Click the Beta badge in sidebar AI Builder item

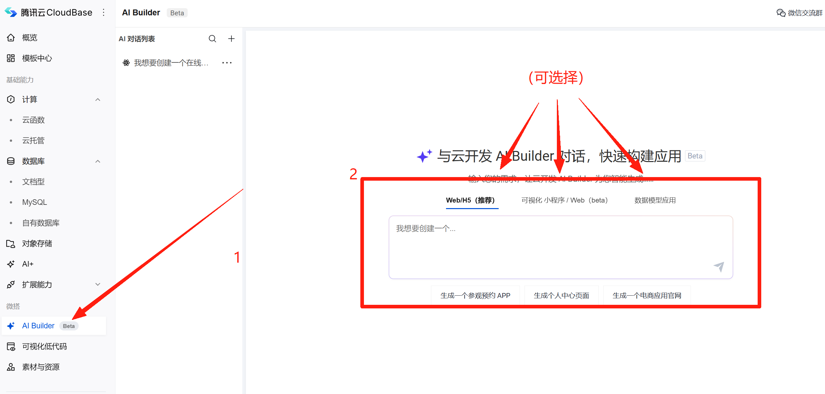[x=69, y=326]
